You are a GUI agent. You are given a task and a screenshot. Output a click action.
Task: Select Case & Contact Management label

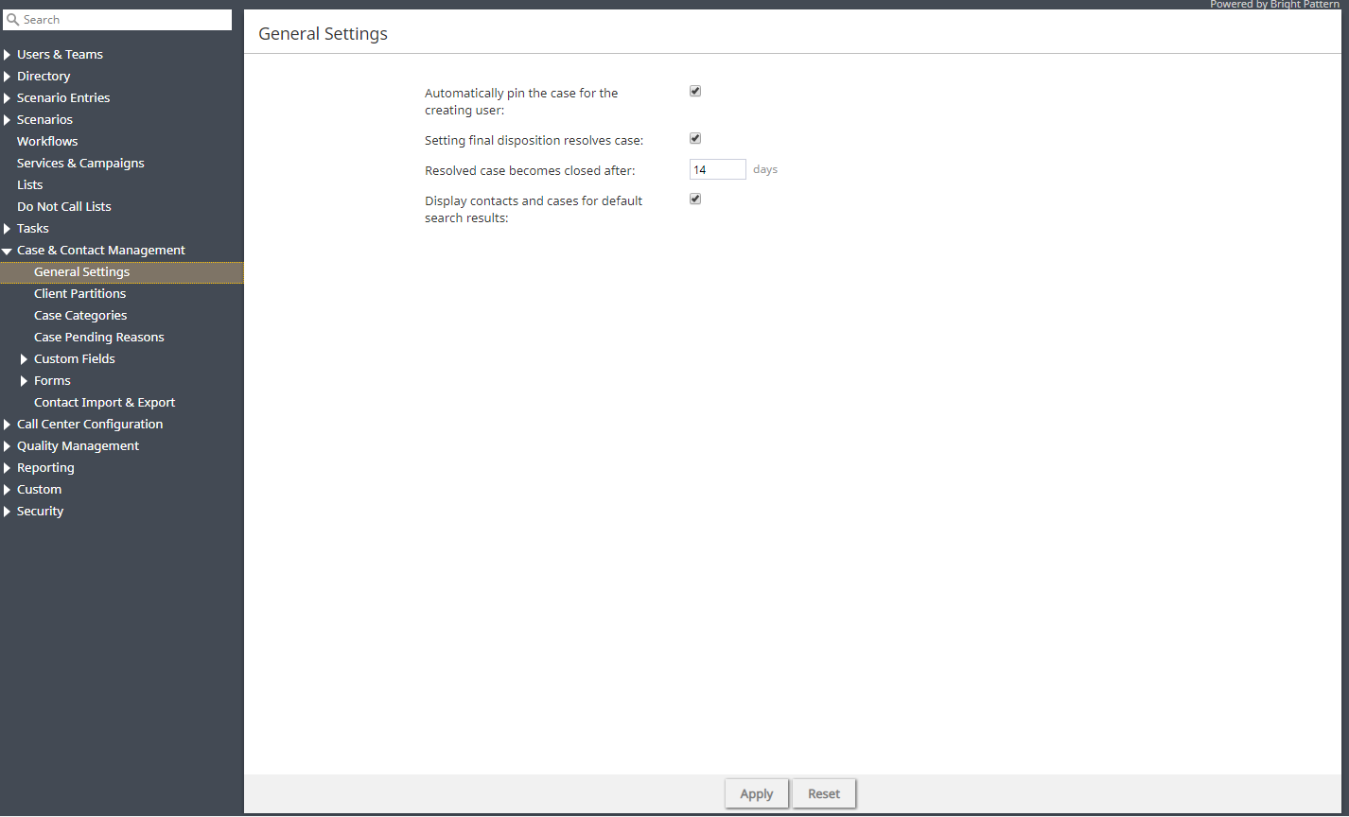point(101,251)
